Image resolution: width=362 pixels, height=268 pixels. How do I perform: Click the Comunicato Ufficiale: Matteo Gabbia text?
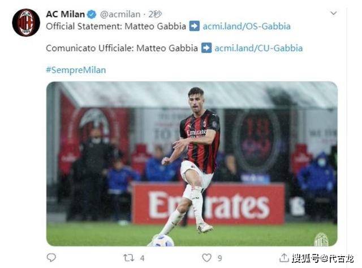pos(122,48)
